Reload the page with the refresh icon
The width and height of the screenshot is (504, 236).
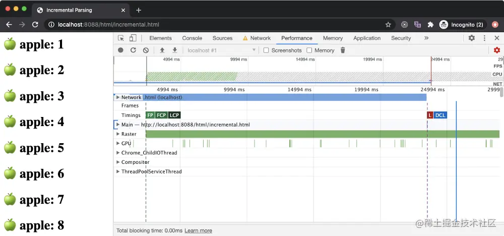pyautogui.click(x=35, y=25)
